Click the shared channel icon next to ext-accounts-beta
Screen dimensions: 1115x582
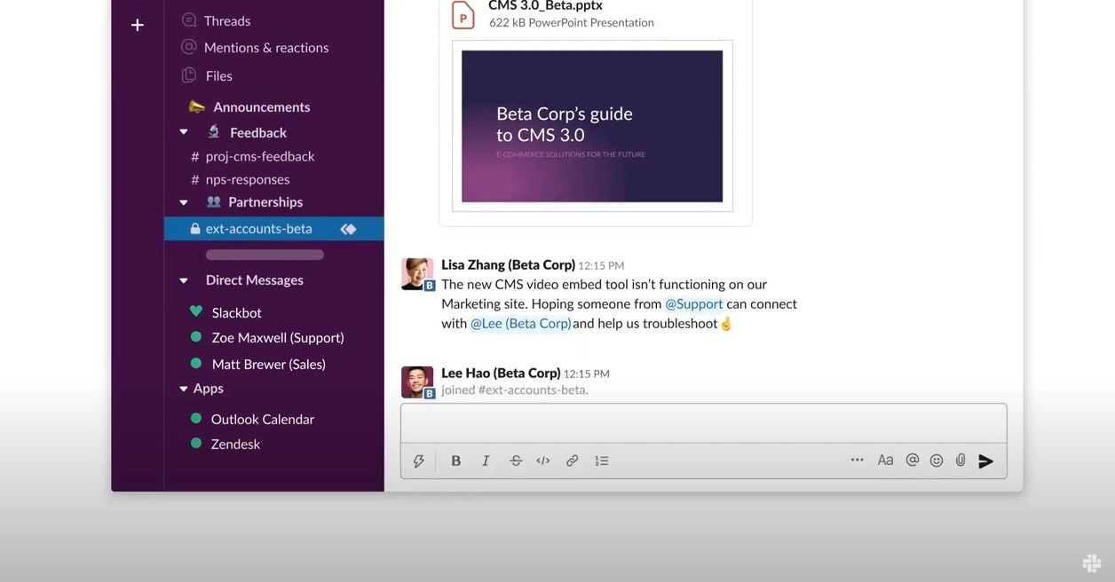[348, 227]
